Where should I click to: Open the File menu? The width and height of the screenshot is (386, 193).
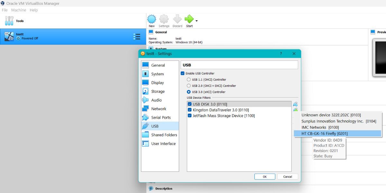pos(5,10)
